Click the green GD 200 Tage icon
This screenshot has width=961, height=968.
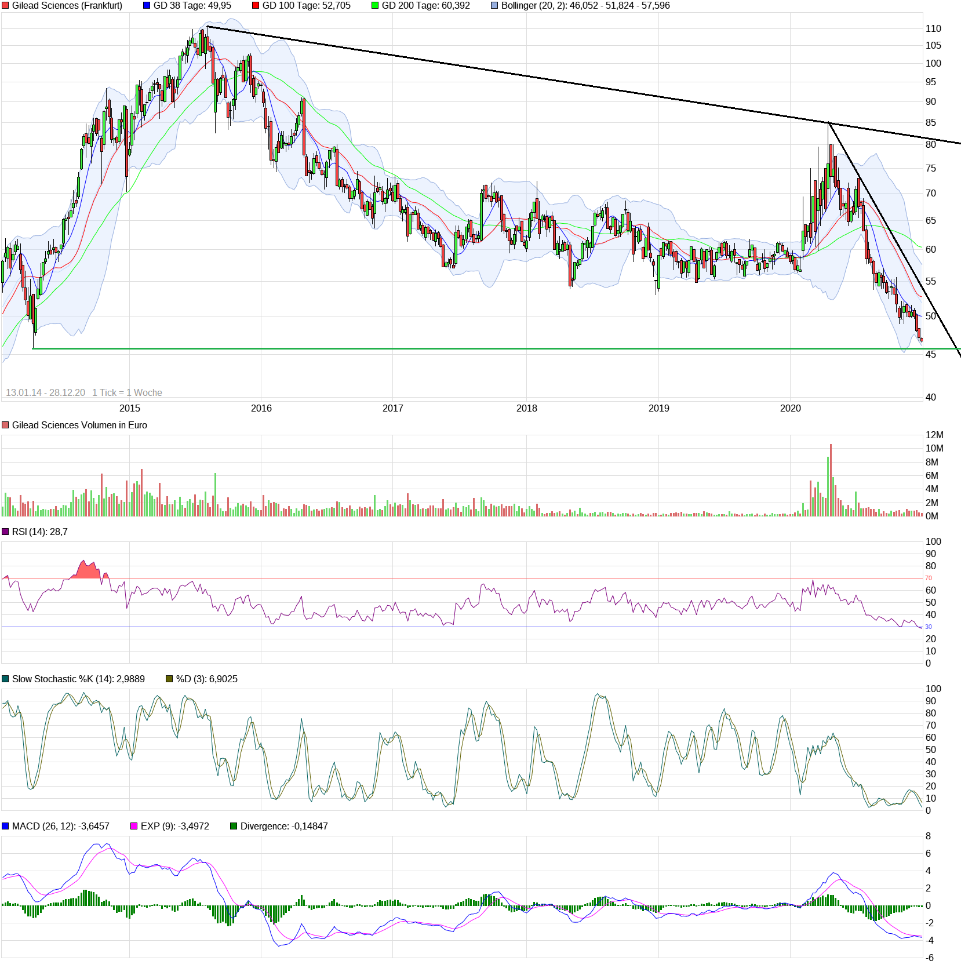pos(376,6)
